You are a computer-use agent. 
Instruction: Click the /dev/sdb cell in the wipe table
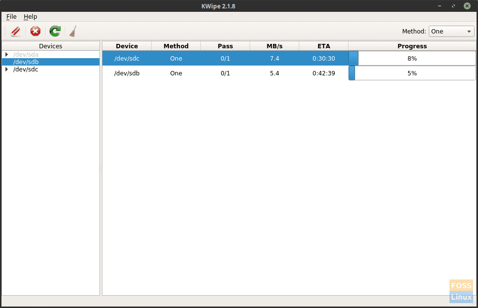coord(127,73)
